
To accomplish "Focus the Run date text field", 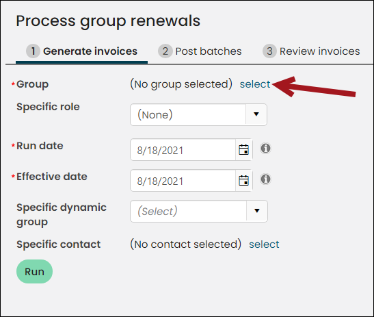I will [183, 150].
